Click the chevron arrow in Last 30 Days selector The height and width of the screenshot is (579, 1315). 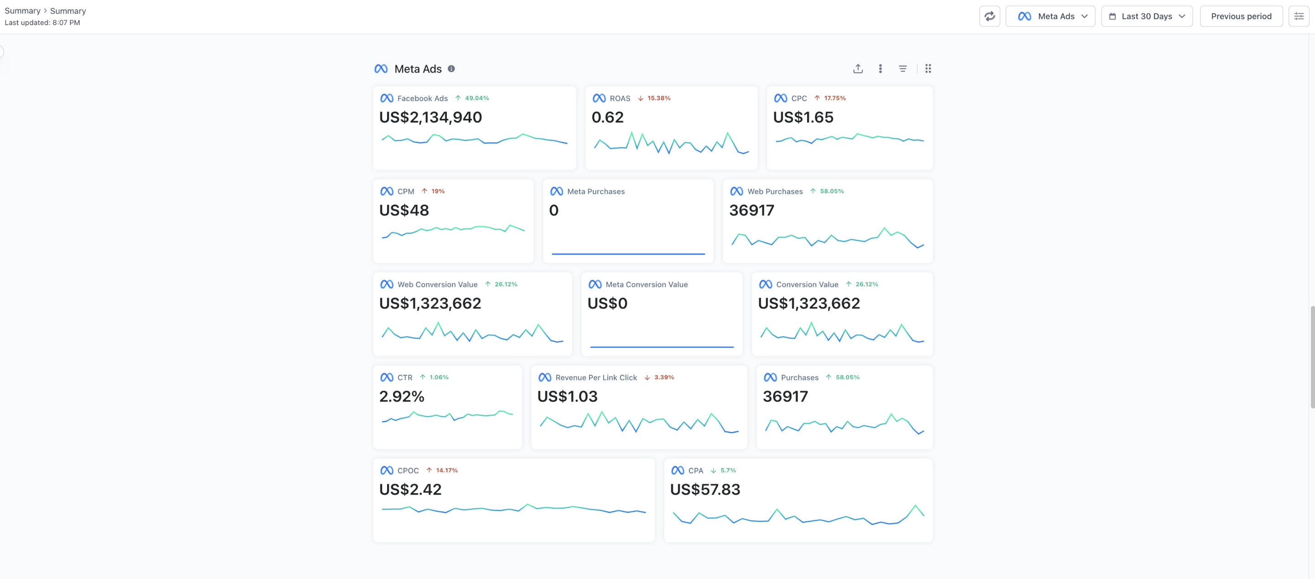pyautogui.click(x=1182, y=16)
